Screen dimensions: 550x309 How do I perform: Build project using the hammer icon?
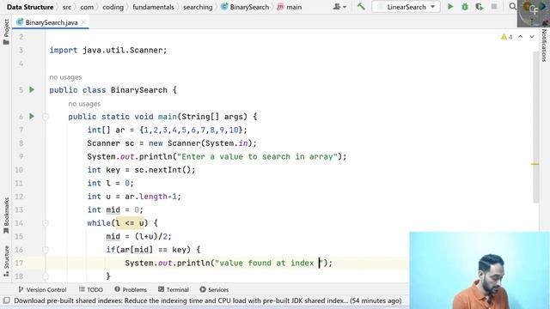click(361, 7)
